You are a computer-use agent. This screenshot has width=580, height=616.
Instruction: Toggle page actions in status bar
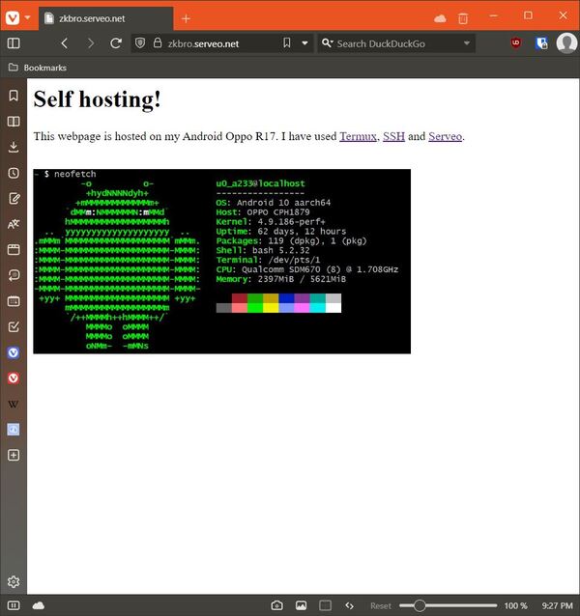coord(349,605)
